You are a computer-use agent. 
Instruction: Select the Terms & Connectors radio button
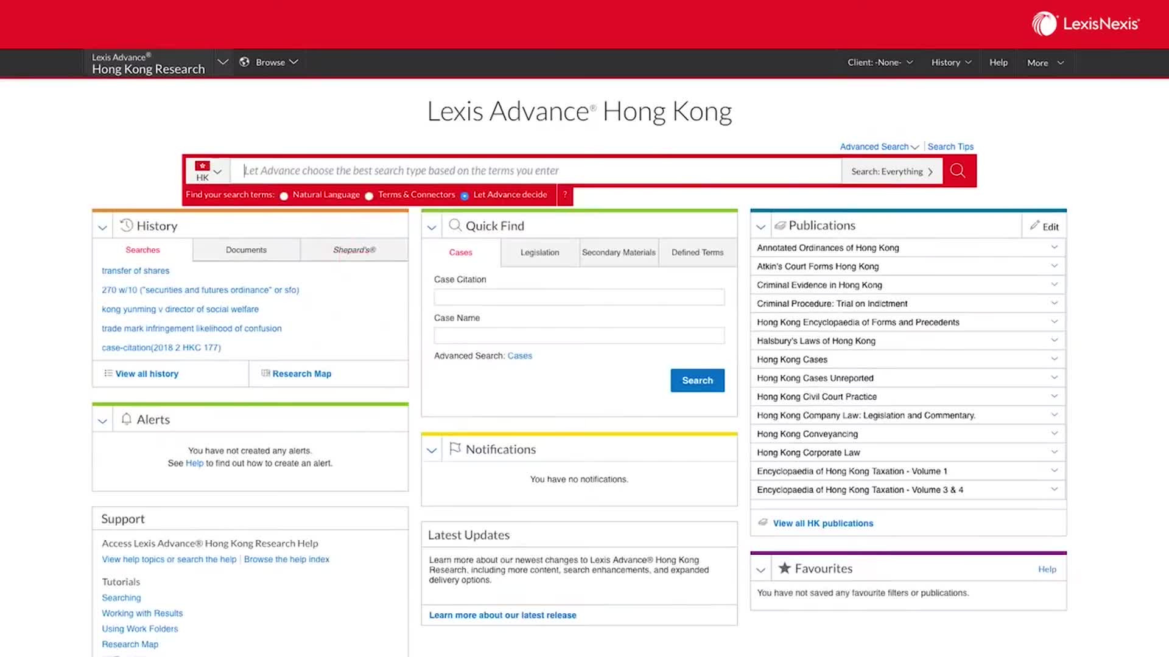pyautogui.click(x=369, y=196)
